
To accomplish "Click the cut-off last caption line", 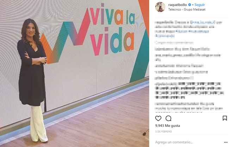I will (179, 112).
